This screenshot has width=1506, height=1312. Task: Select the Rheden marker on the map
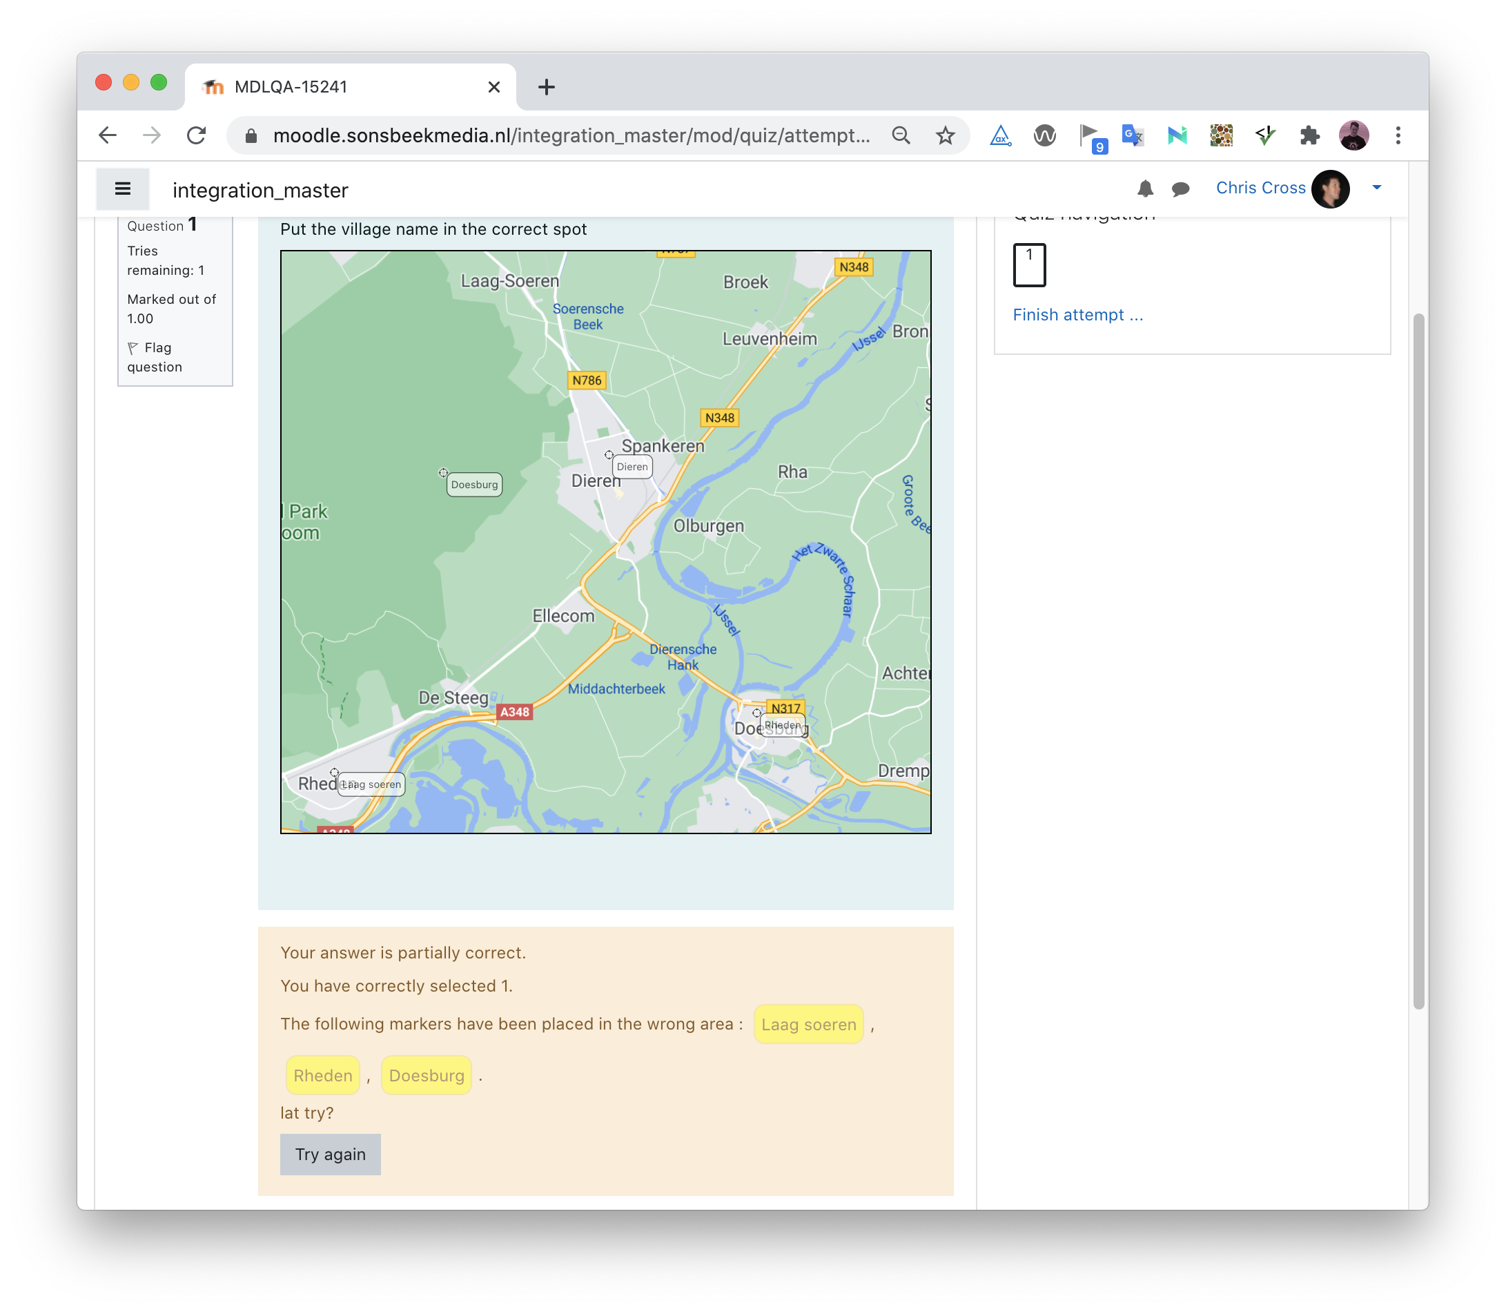pos(782,726)
